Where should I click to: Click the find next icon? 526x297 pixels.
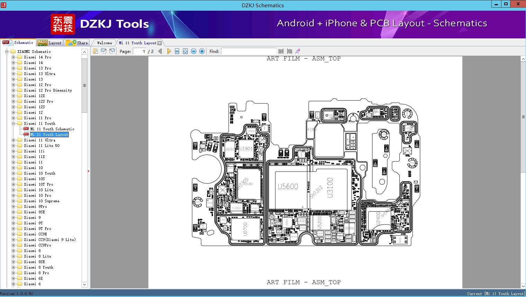coord(289,51)
